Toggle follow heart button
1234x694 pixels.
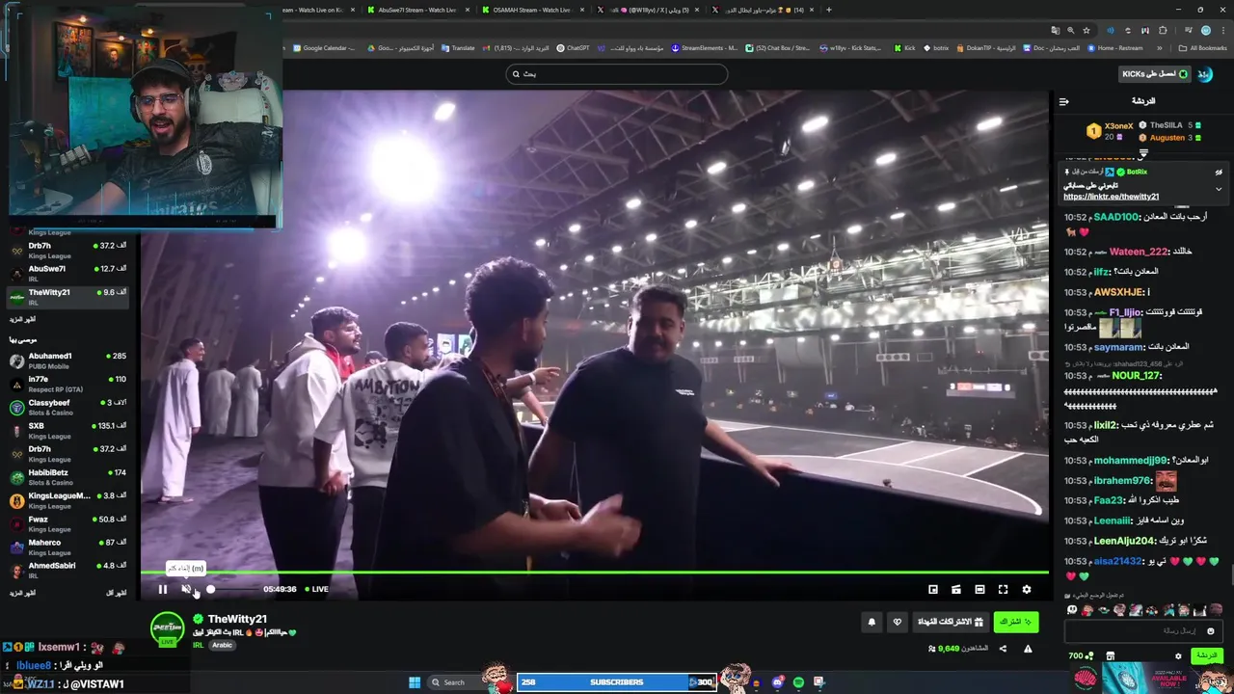point(898,622)
